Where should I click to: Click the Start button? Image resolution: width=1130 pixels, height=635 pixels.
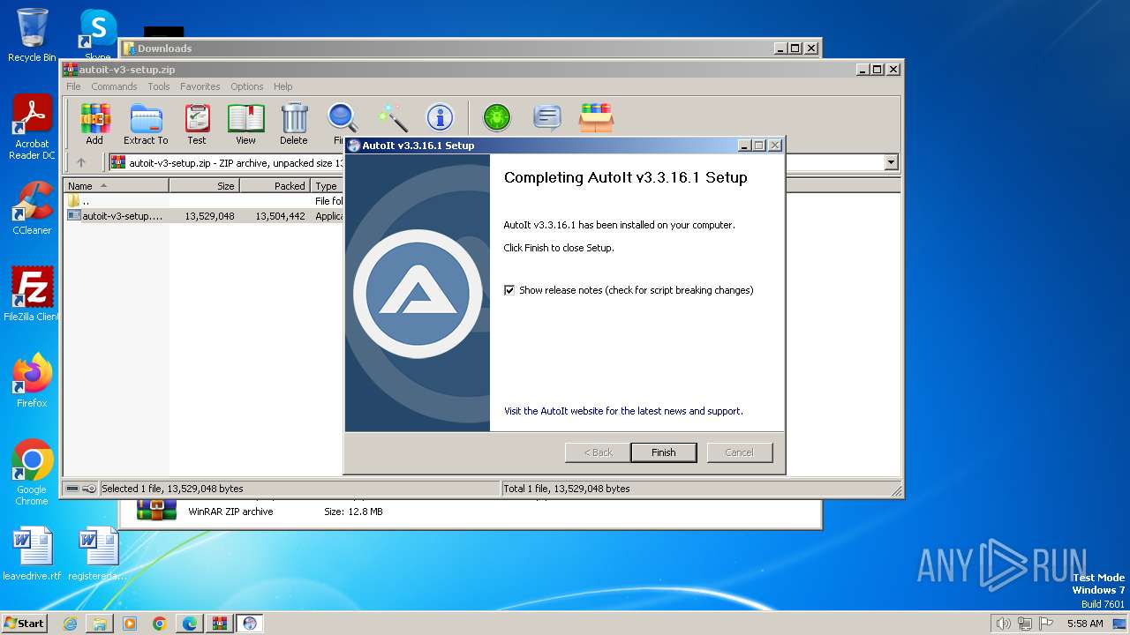pos(25,624)
